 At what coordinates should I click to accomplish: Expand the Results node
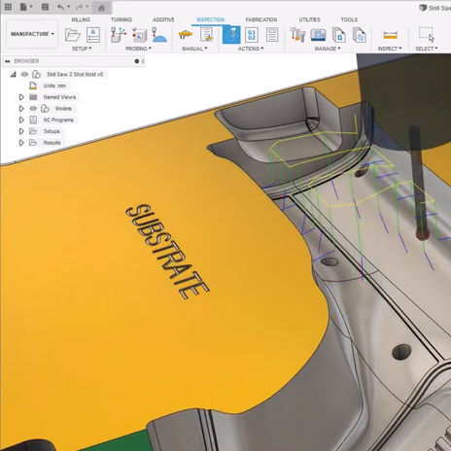[x=21, y=143]
